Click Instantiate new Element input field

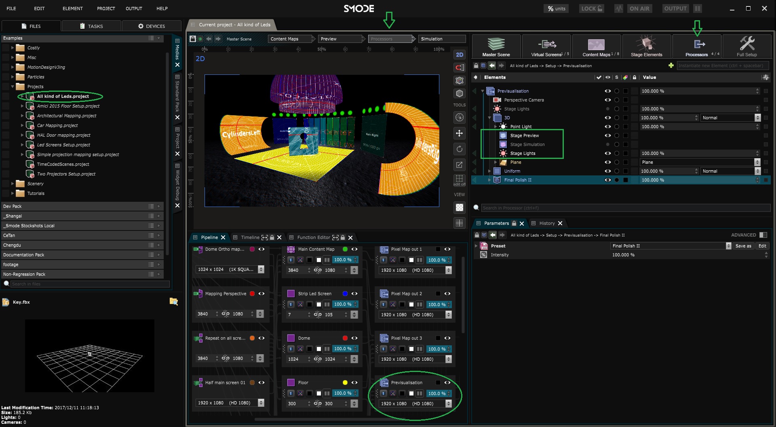[723, 66]
